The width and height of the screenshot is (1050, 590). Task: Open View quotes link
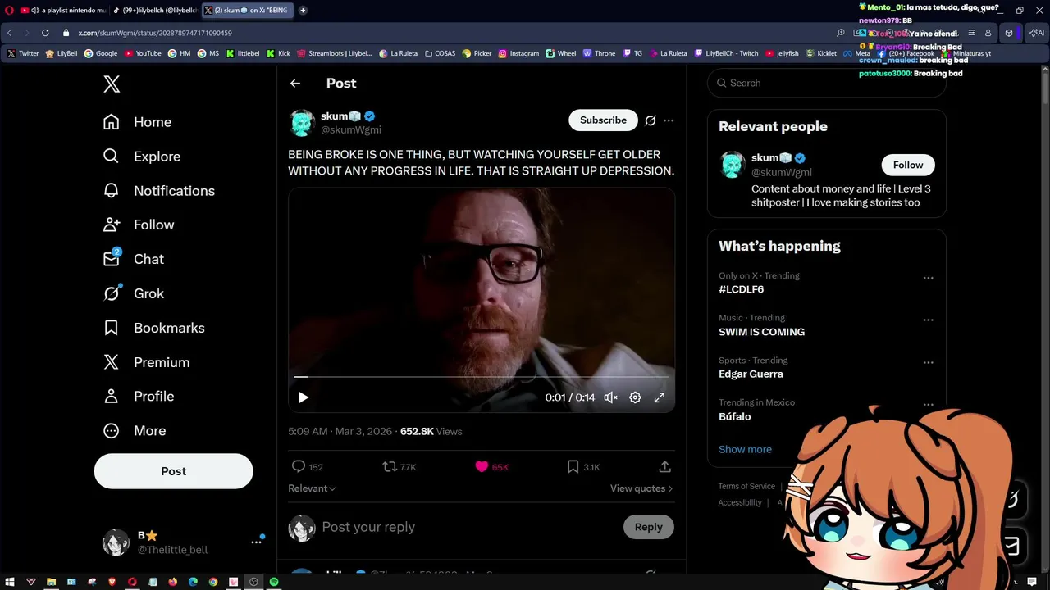(641, 488)
